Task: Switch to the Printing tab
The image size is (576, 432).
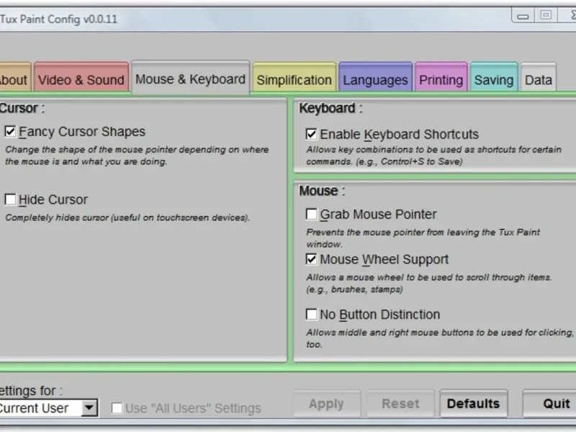Action: 441,78
